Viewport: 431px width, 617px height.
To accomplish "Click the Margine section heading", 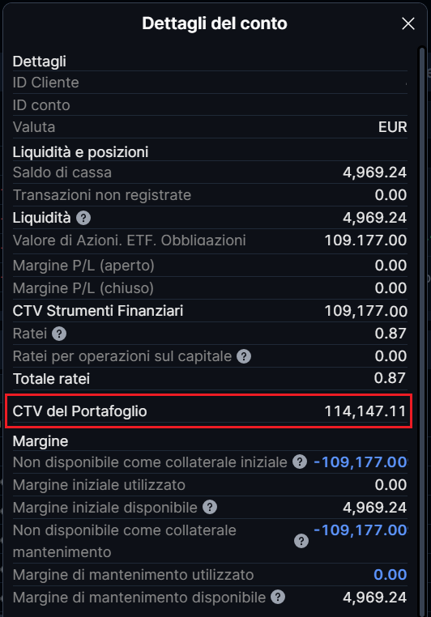I will click(x=41, y=441).
